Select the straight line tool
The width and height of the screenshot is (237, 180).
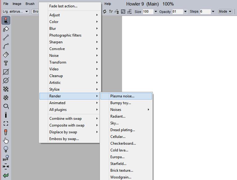(x=6, y=38)
